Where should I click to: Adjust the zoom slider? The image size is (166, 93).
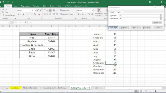coord(156,91)
